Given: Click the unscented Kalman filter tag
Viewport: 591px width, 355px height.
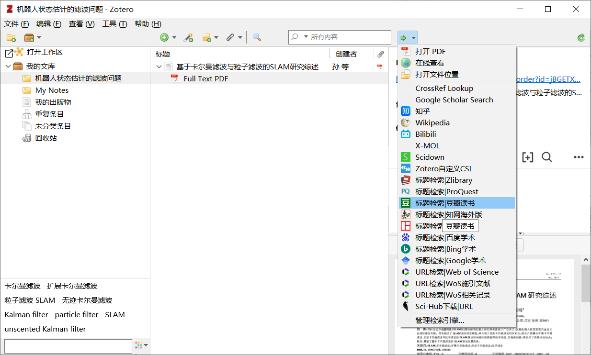Looking at the screenshot, I should coord(45,329).
